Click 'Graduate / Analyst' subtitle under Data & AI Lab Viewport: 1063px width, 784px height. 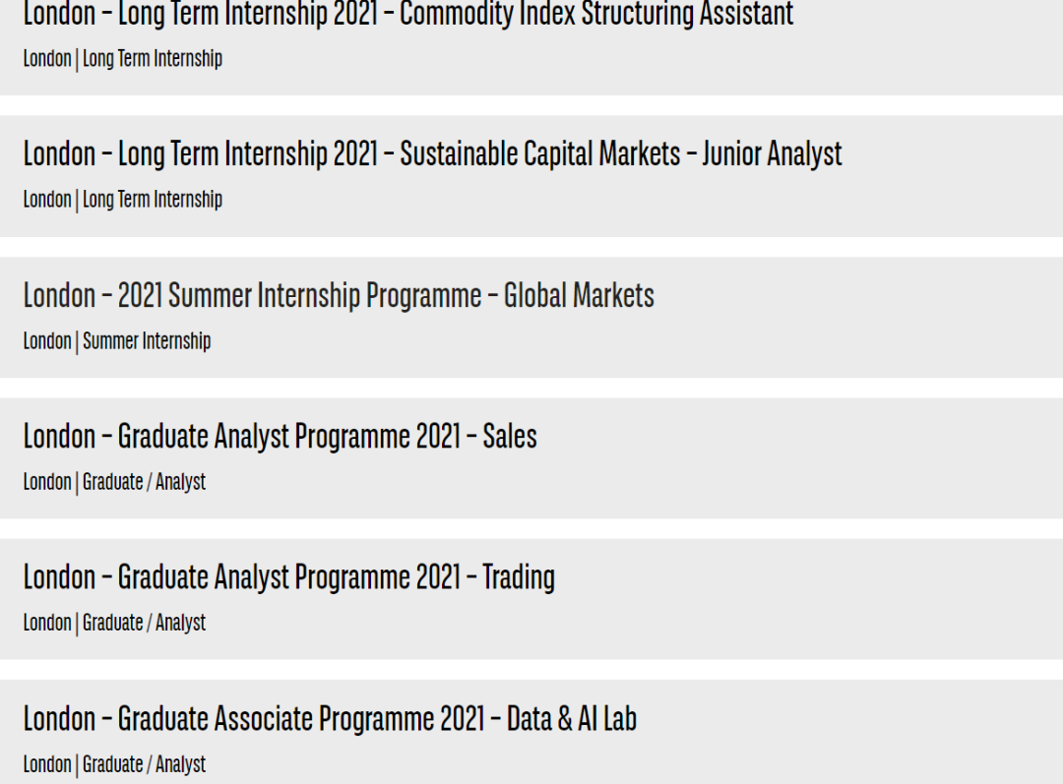click(x=144, y=764)
